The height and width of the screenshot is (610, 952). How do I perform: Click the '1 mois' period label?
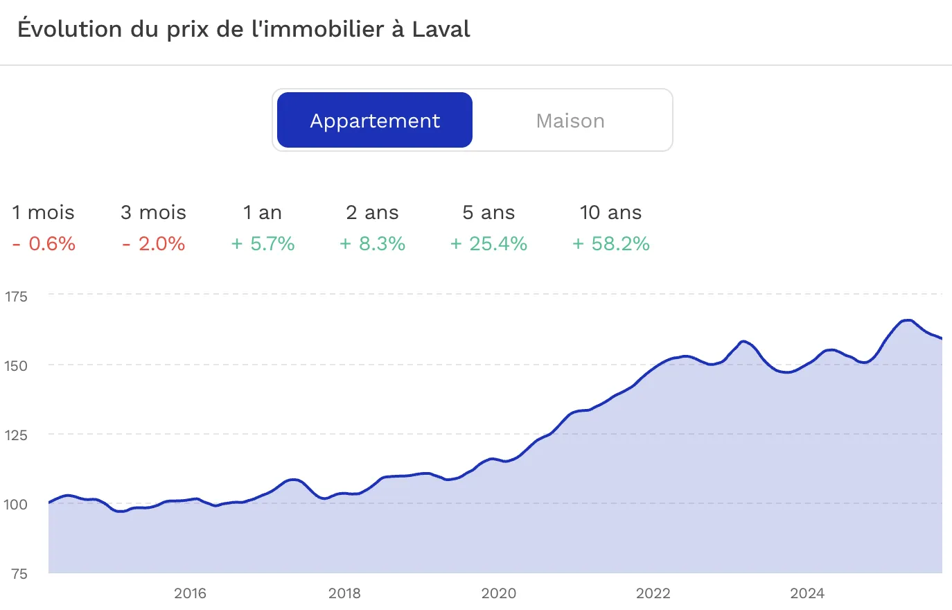click(x=43, y=212)
